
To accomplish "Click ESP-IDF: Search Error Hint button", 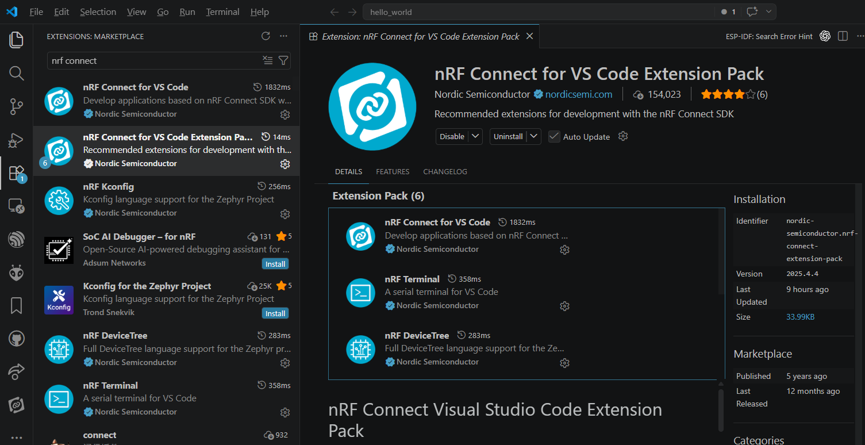I will [x=769, y=36].
